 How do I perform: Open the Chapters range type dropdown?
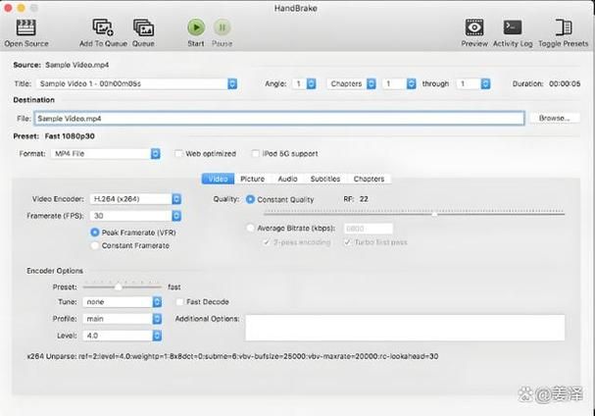click(x=351, y=83)
